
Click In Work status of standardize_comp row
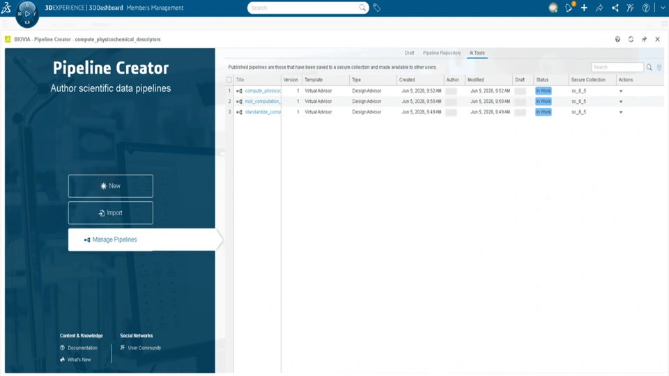(x=544, y=112)
